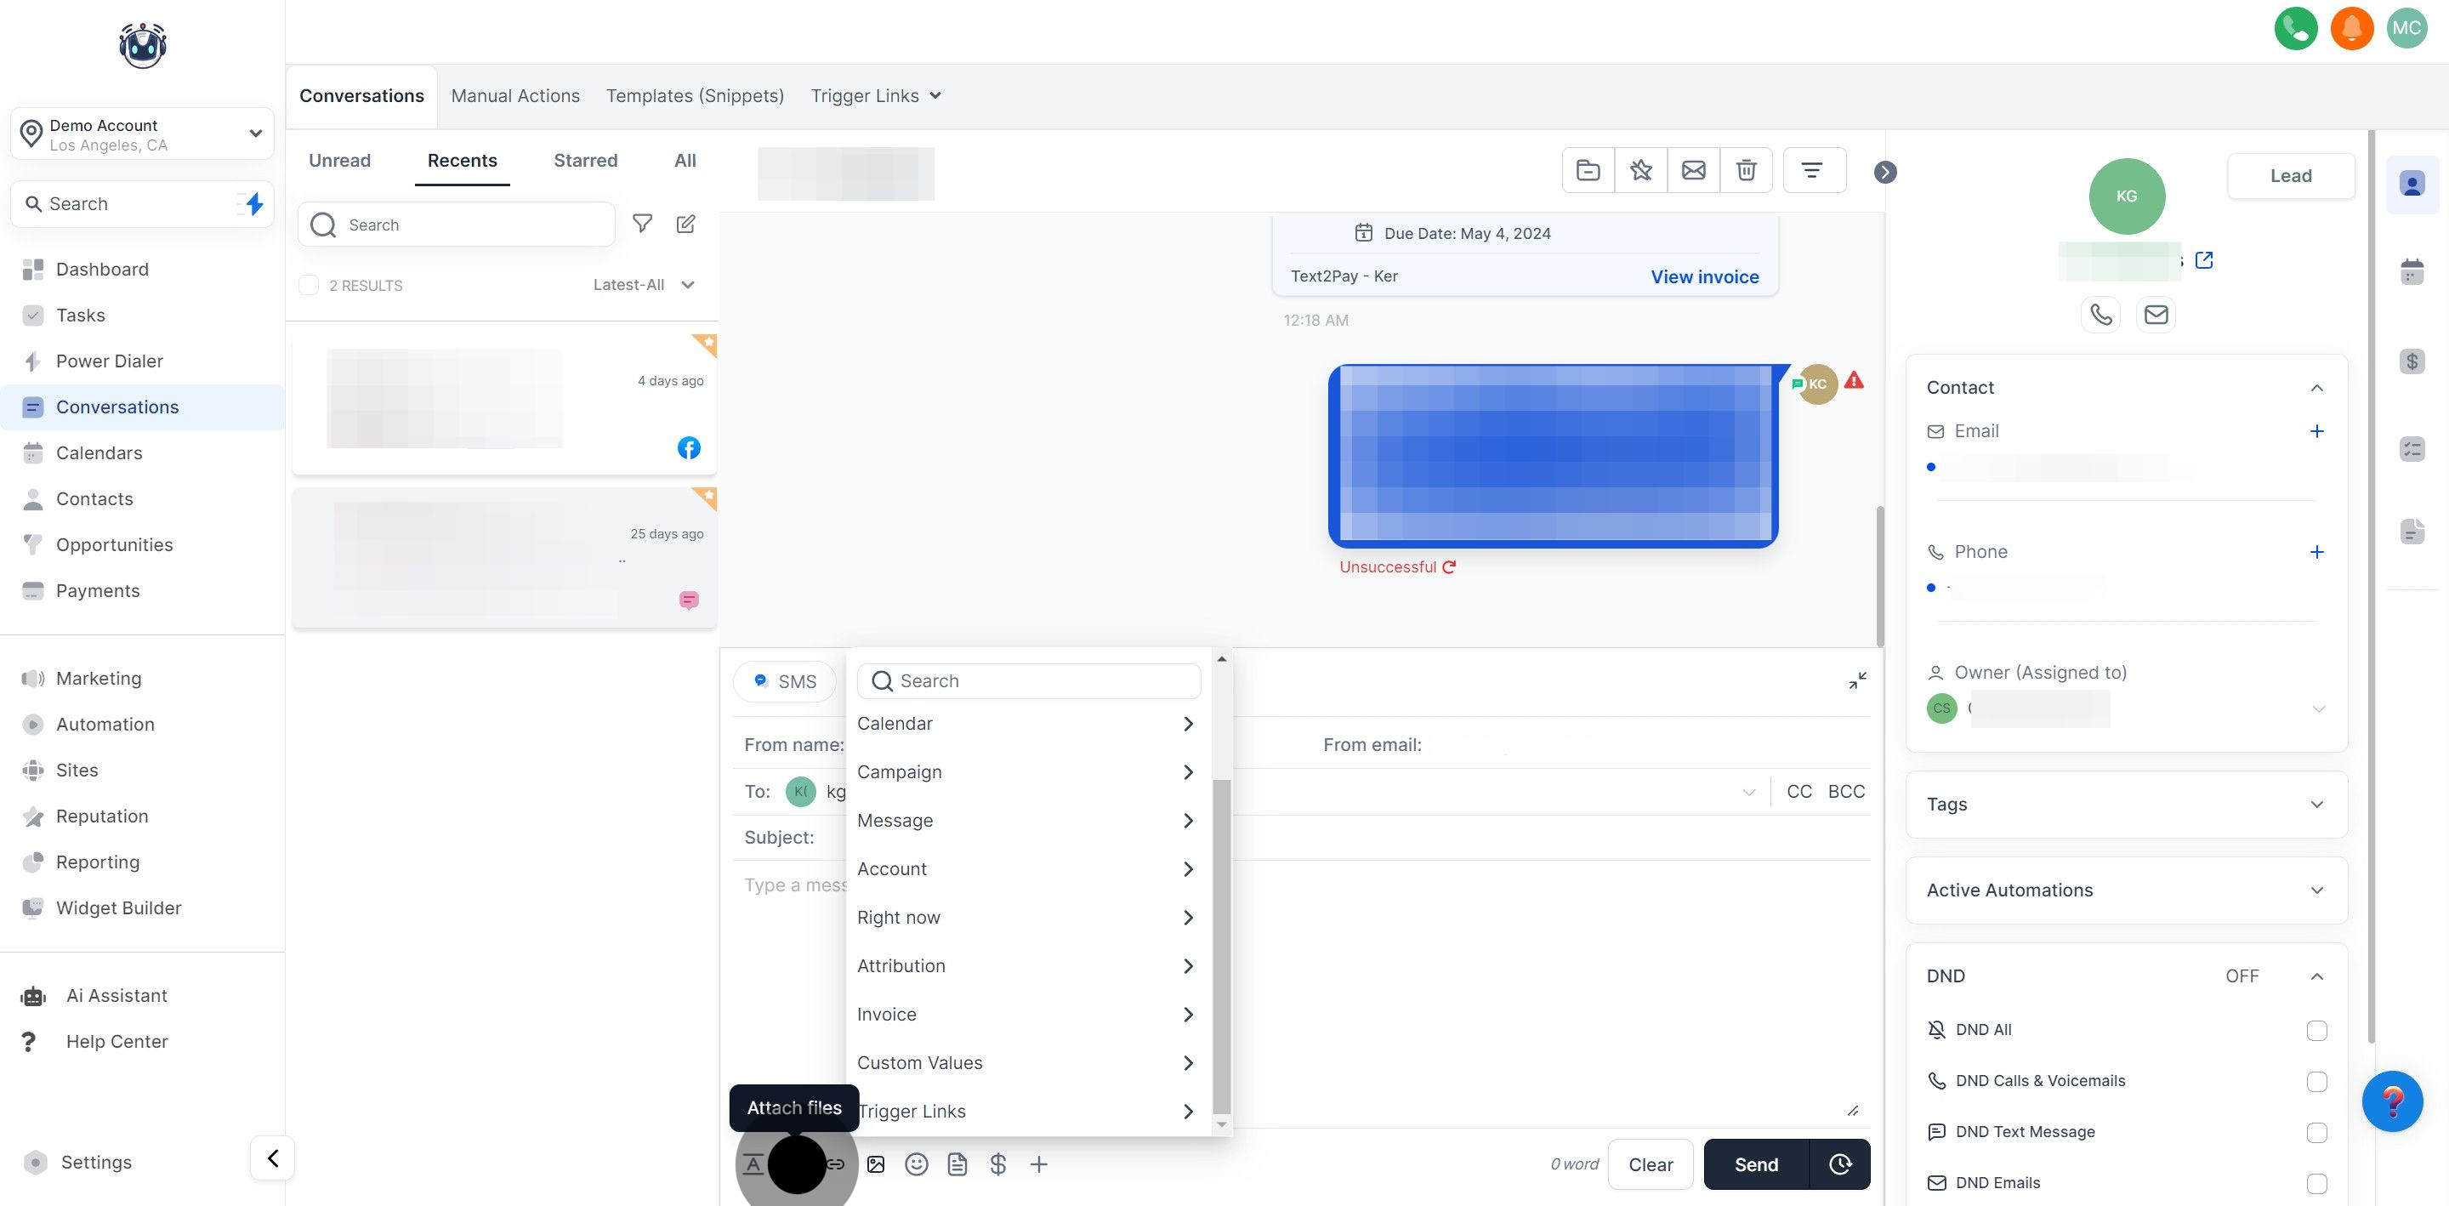
Task: Enable the DND All checkbox
Action: pyautogui.click(x=2315, y=1030)
